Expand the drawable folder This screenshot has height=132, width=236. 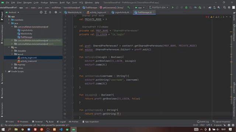12,51
